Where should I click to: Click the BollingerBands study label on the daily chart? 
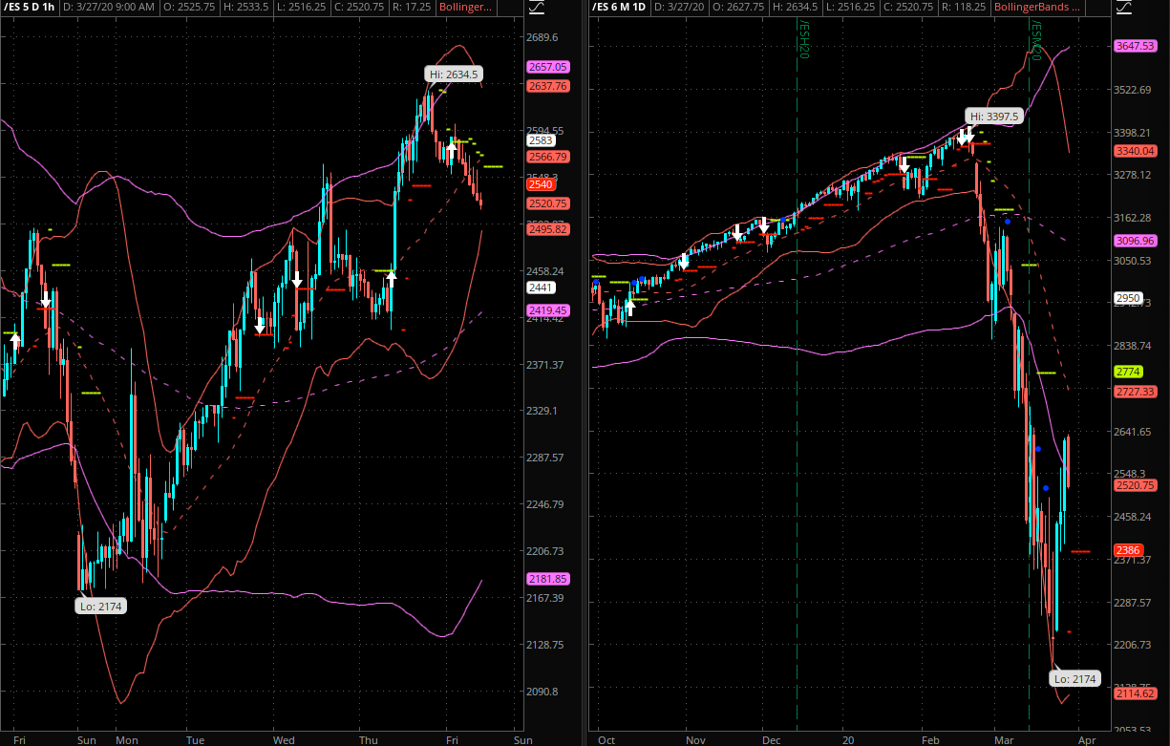click(1035, 8)
